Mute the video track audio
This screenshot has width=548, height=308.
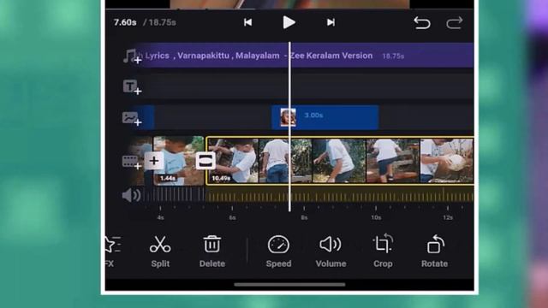131,195
